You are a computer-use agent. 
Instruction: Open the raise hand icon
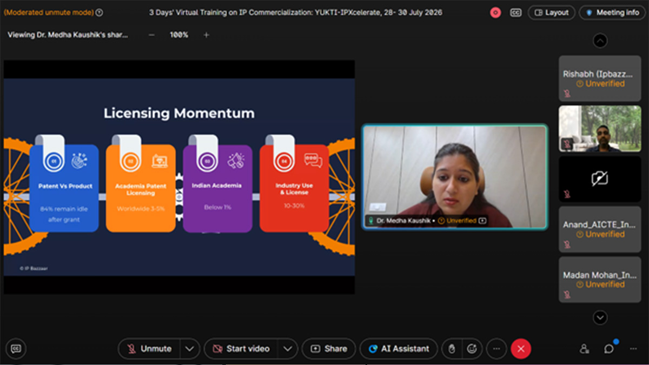[452, 349]
